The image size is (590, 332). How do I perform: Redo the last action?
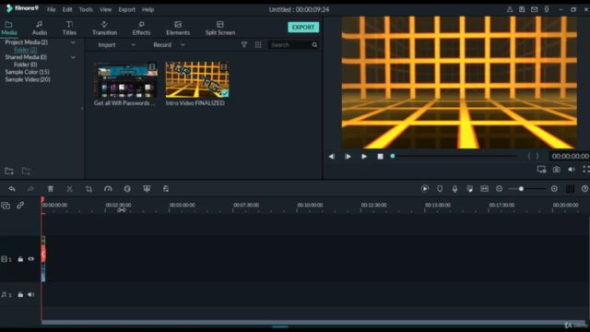coord(30,188)
